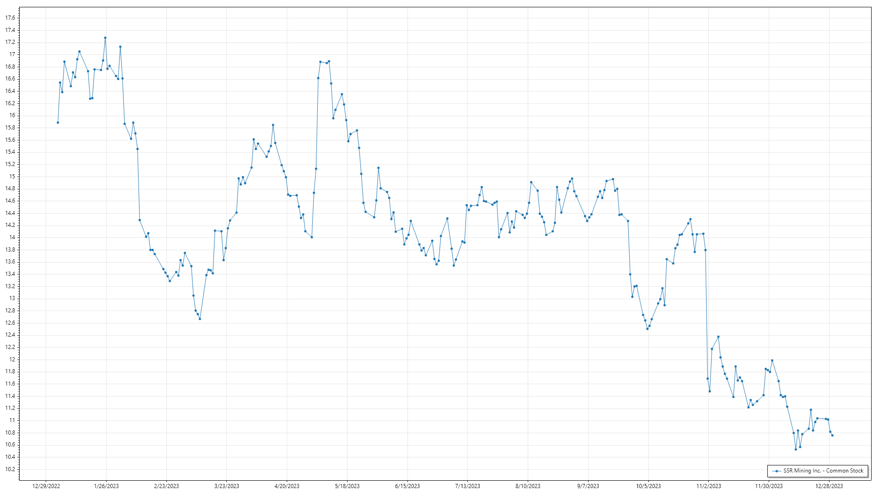Click the 10/5/2023 x-axis date label
878x494 pixels.
tap(648, 486)
